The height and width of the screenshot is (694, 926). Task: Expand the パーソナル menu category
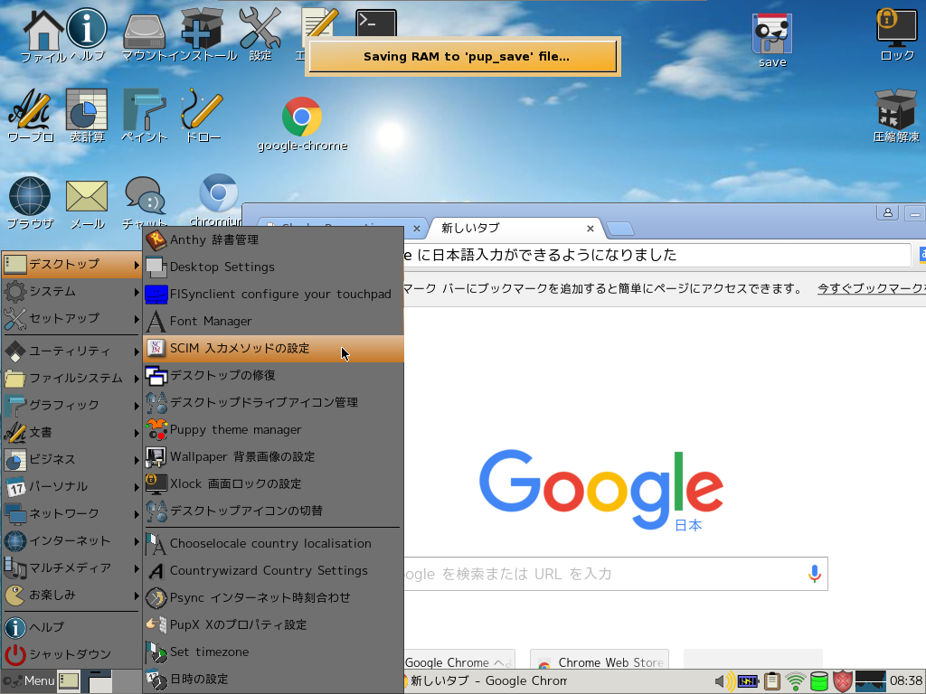[72, 486]
